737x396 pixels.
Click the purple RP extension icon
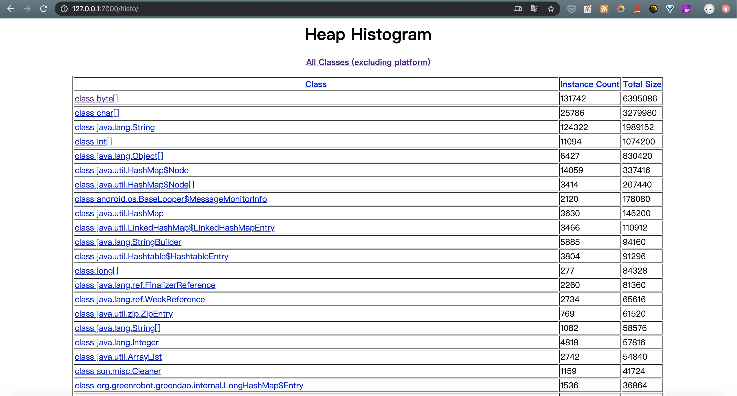pos(686,9)
